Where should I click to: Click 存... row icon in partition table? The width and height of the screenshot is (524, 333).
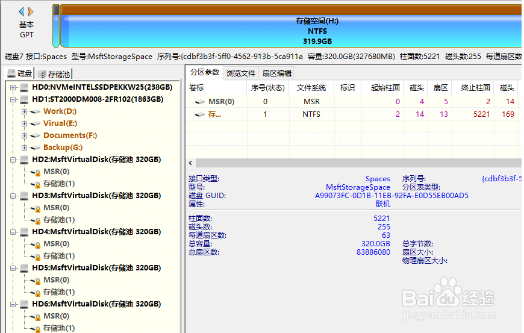click(x=200, y=114)
